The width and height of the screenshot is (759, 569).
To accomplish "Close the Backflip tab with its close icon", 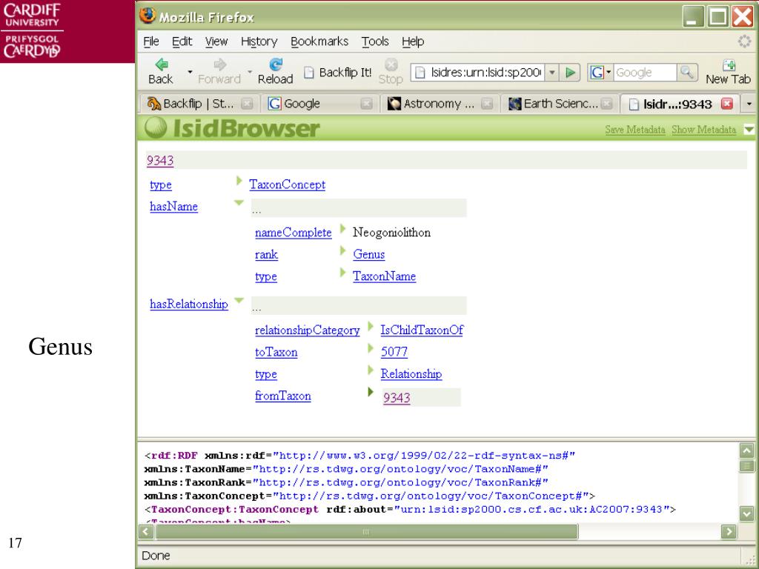I will [x=247, y=104].
